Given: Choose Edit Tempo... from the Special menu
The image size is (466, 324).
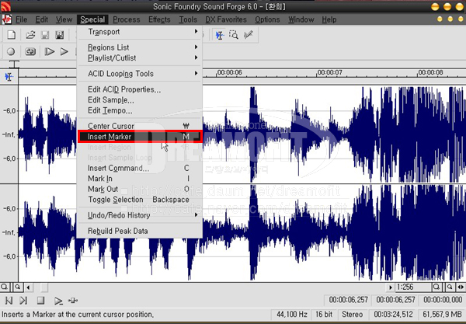Looking at the screenshot, I should point(140,110).
